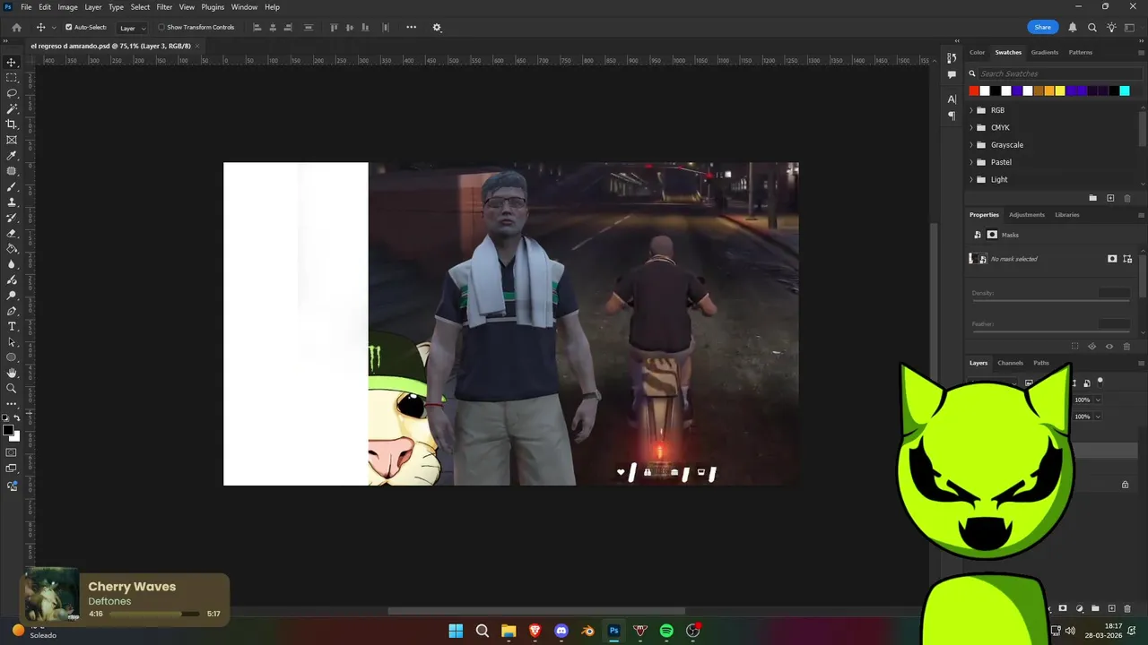
Task: Switch to the Channels tab
Action: (x=1010, y=363)
